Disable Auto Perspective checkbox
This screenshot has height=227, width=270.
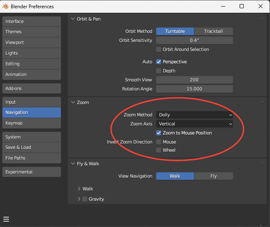coord(159,62)
